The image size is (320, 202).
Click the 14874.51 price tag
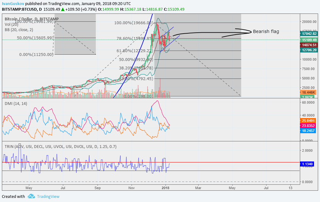(309, 45)
